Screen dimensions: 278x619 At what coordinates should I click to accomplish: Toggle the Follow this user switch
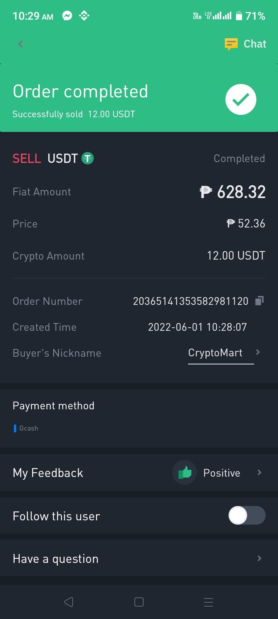[x=247, y=515]
